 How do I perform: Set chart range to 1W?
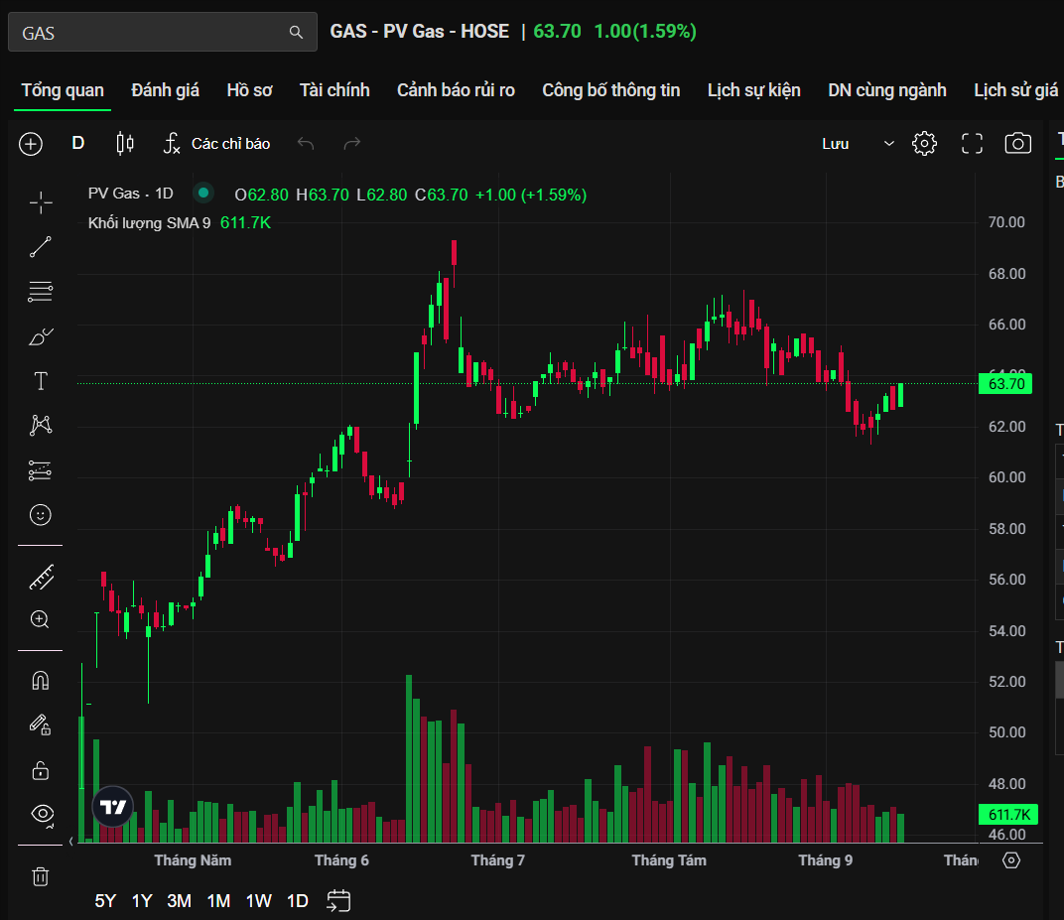click(258, 901)
